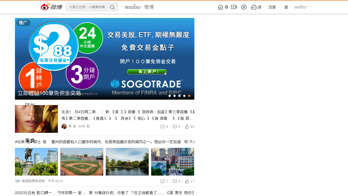
Task: Open the 2022元旦档 movie post text
Action: 105,193
